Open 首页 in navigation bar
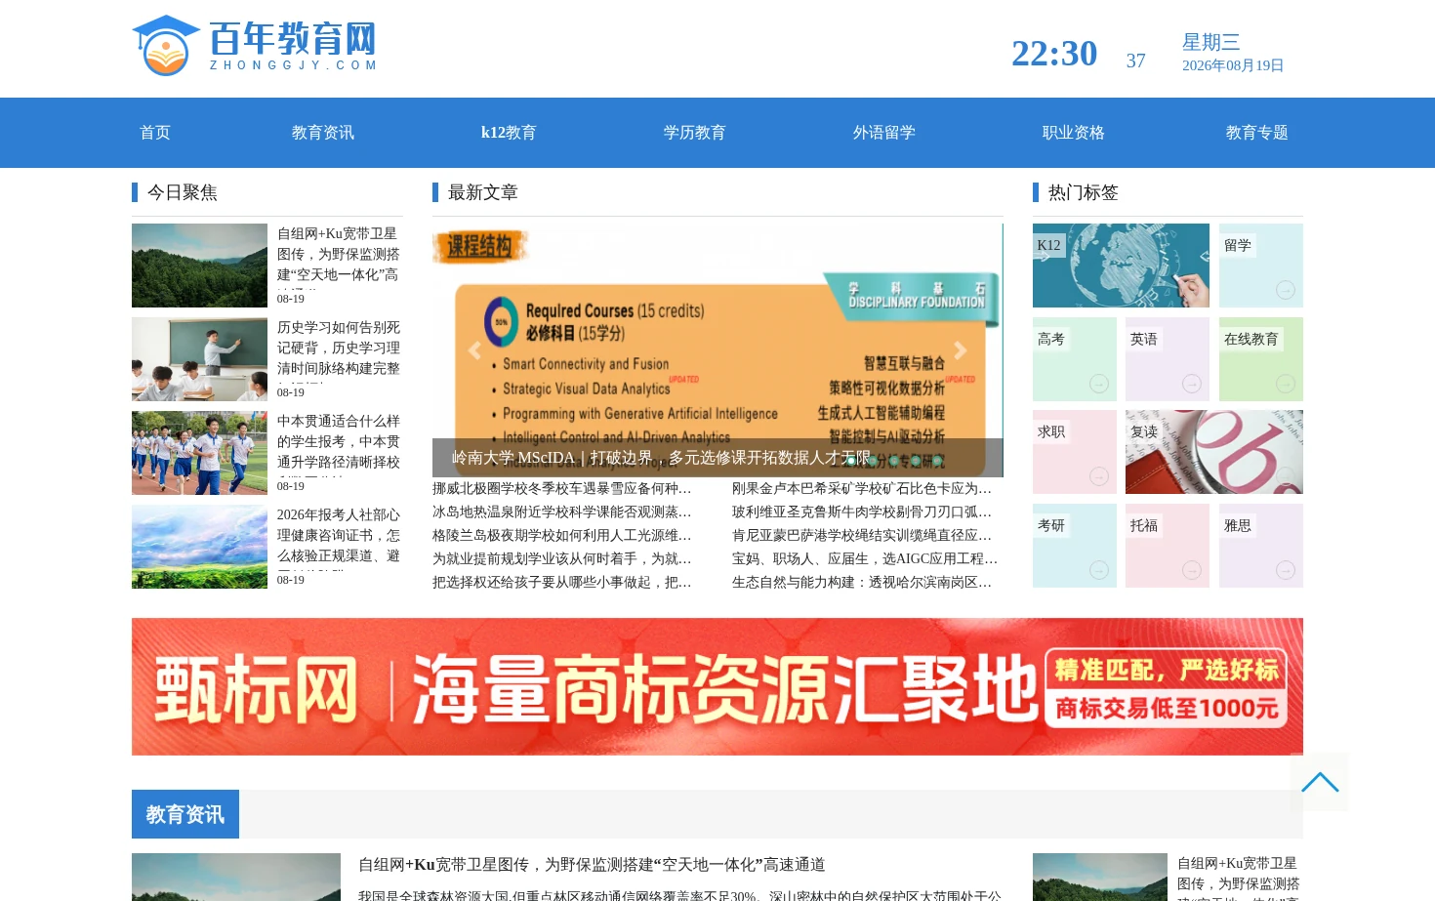Screen dimensions: 1435x901 [155, 133]
